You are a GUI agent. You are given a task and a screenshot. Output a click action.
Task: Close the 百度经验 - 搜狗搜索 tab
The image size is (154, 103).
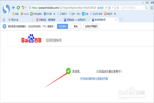(60, 20)
